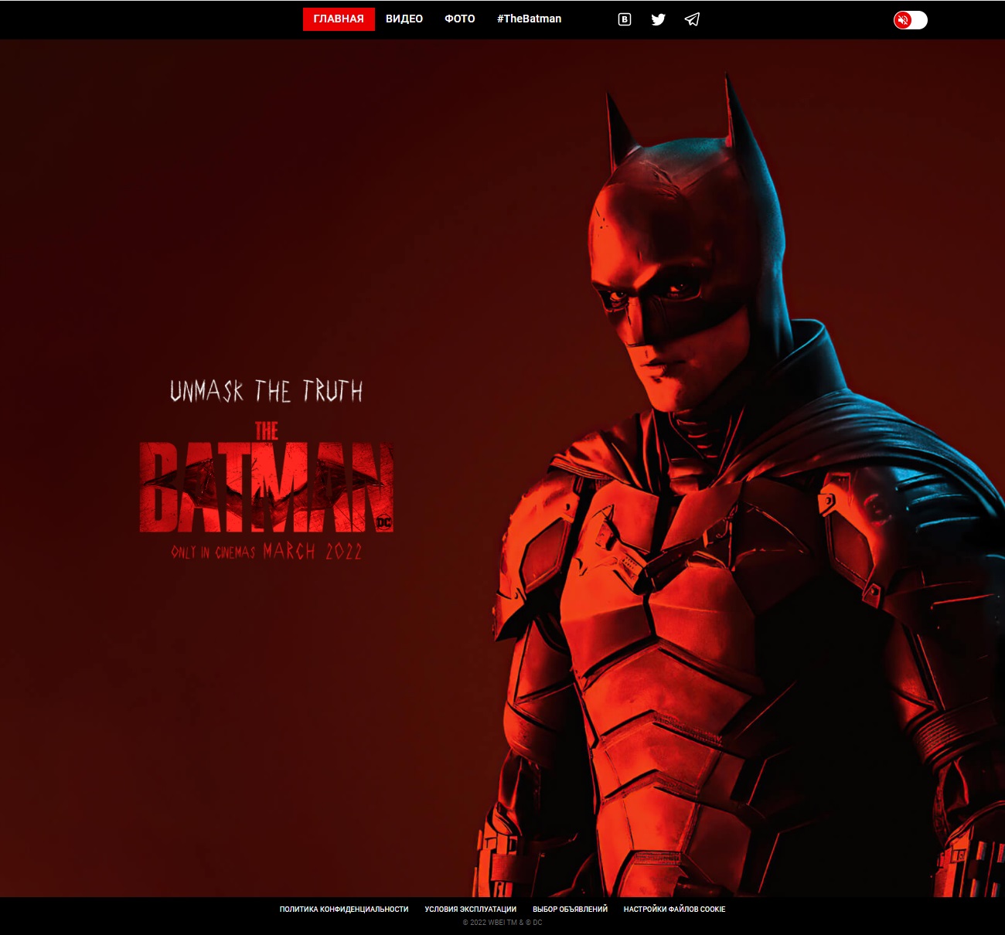Click the highlighted ГЛАВНАЯ navigation button
1005x935 pixels.
coord(339,19)
